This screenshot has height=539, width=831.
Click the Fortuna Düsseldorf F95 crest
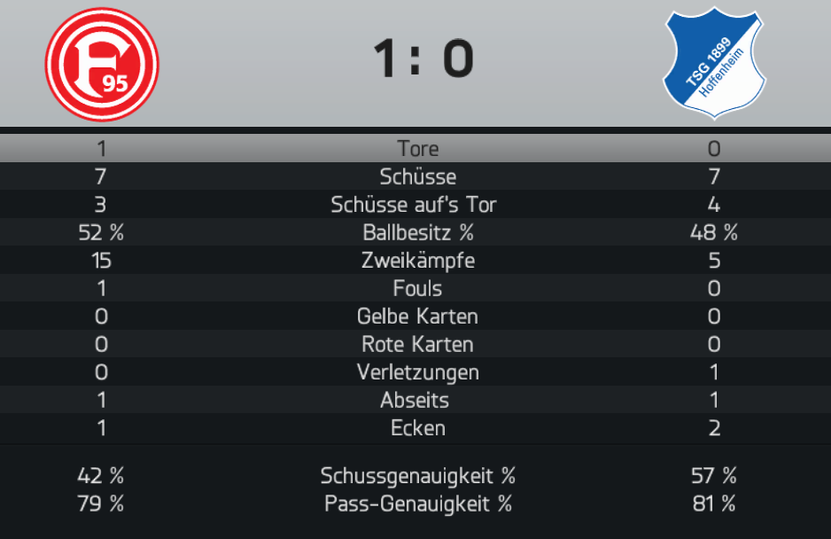click(102, 64)
